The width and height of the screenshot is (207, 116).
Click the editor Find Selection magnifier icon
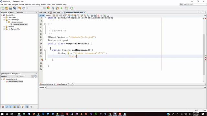click(x=66, y=15)
